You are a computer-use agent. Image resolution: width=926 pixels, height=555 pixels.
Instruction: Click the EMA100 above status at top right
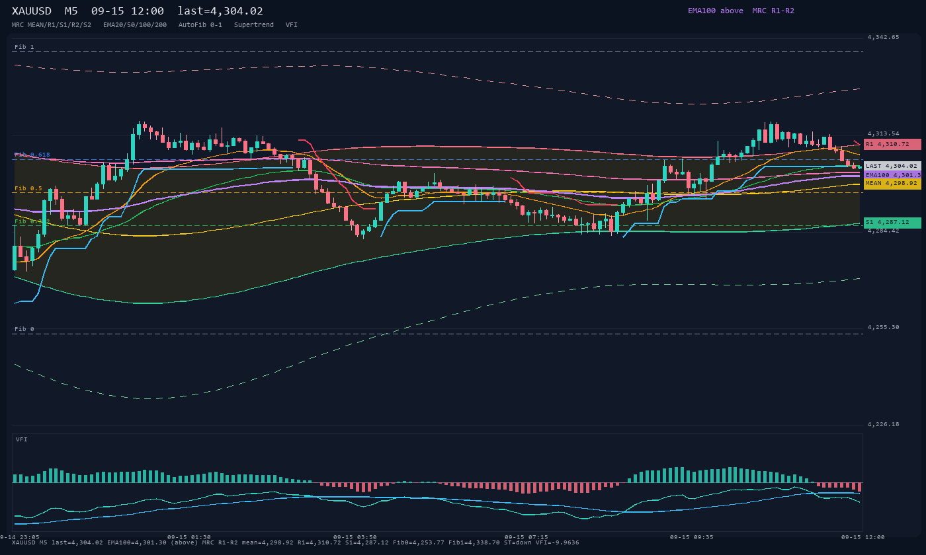716,11
